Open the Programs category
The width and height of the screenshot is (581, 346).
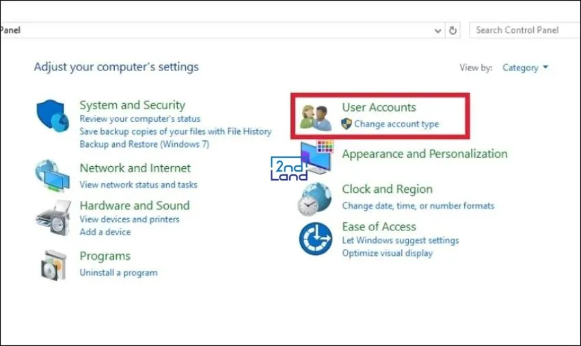pos(105,256)
